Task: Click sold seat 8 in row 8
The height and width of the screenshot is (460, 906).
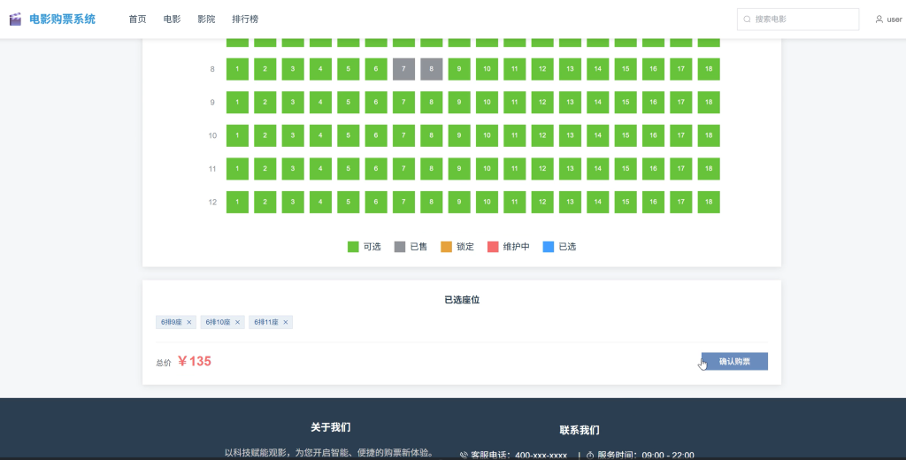Action: tap(432, 69)
